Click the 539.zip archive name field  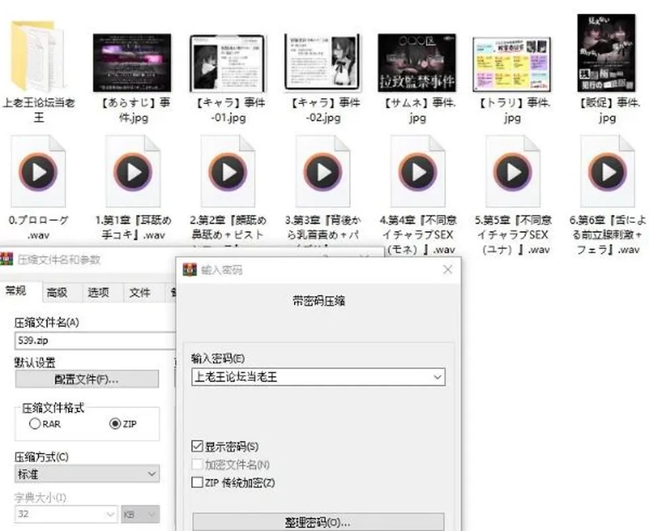[95, 340]
